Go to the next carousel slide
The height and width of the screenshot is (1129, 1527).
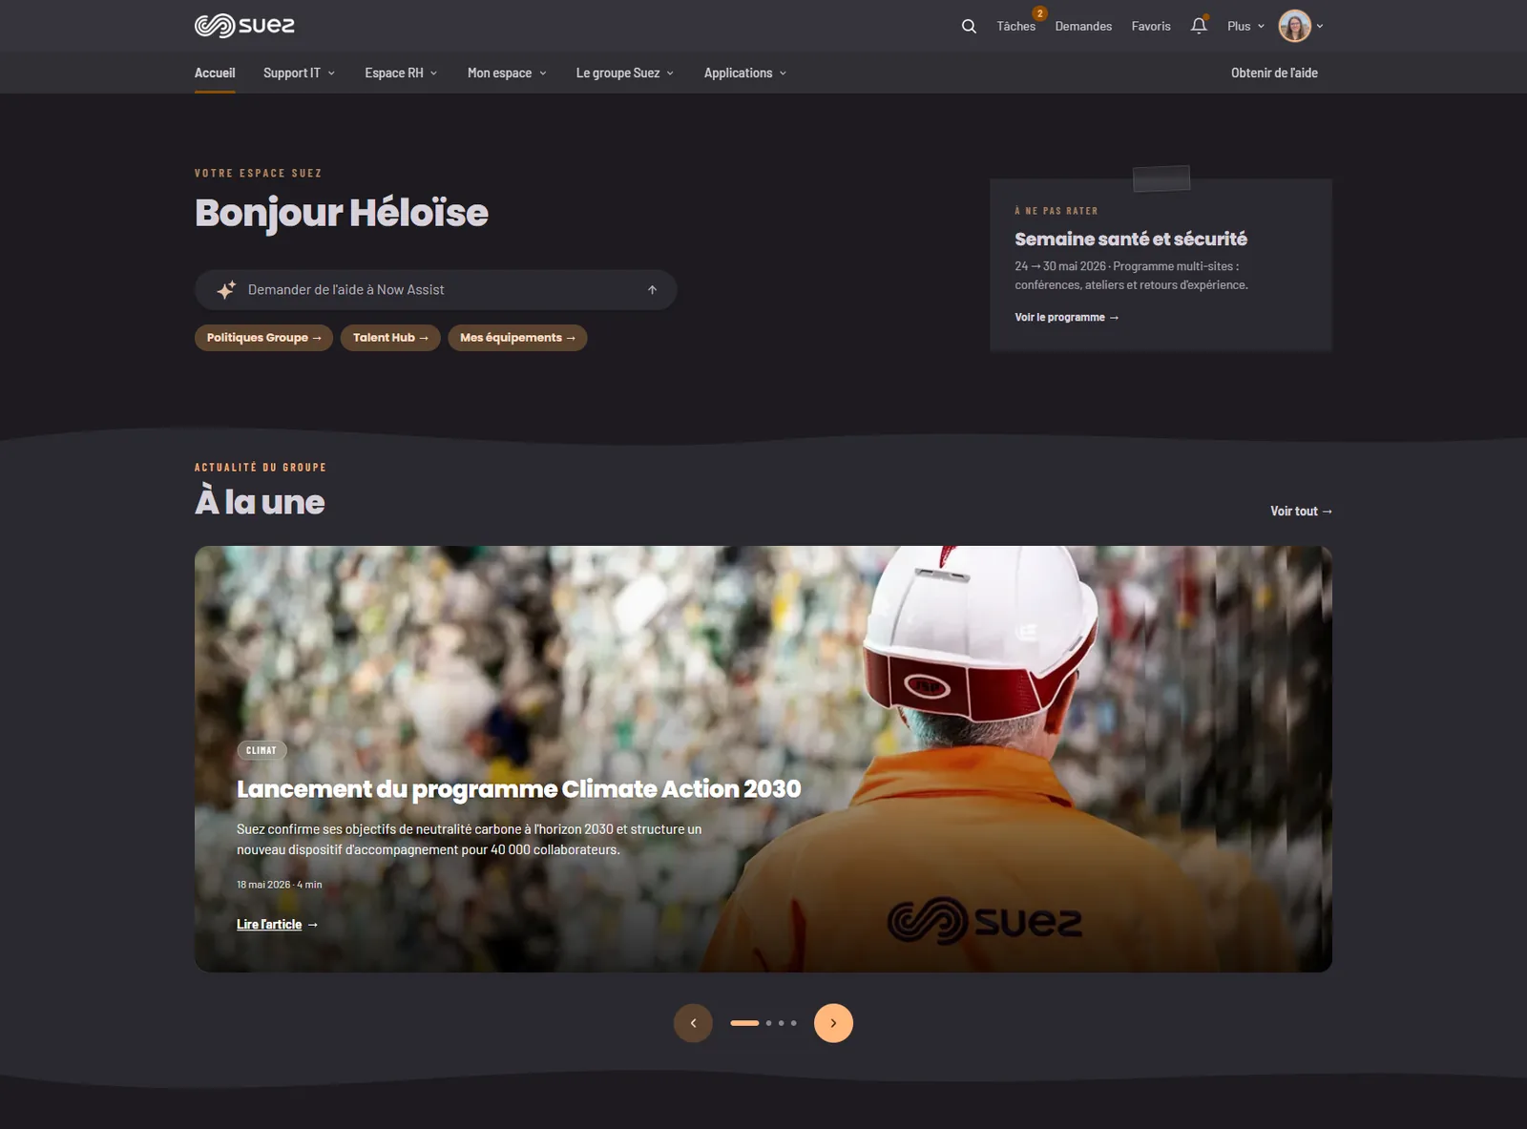point(833,1023)
